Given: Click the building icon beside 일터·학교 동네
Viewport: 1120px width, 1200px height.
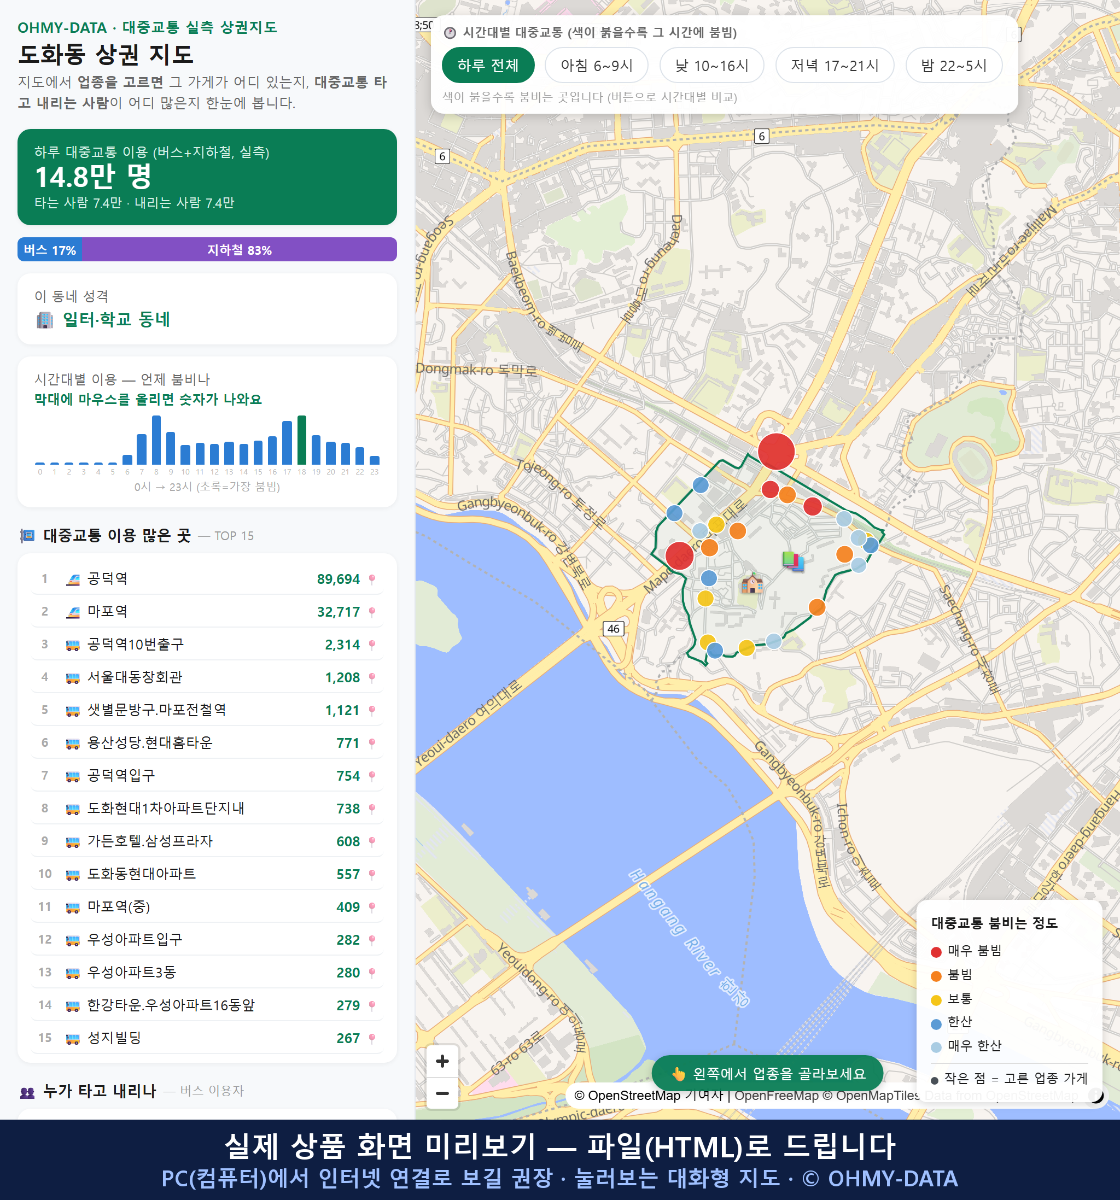Looking at the screenshot, I should pos(45,320).
